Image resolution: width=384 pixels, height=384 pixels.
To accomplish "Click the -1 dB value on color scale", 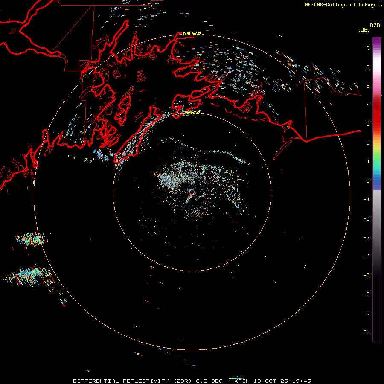I will click(367, 200).
